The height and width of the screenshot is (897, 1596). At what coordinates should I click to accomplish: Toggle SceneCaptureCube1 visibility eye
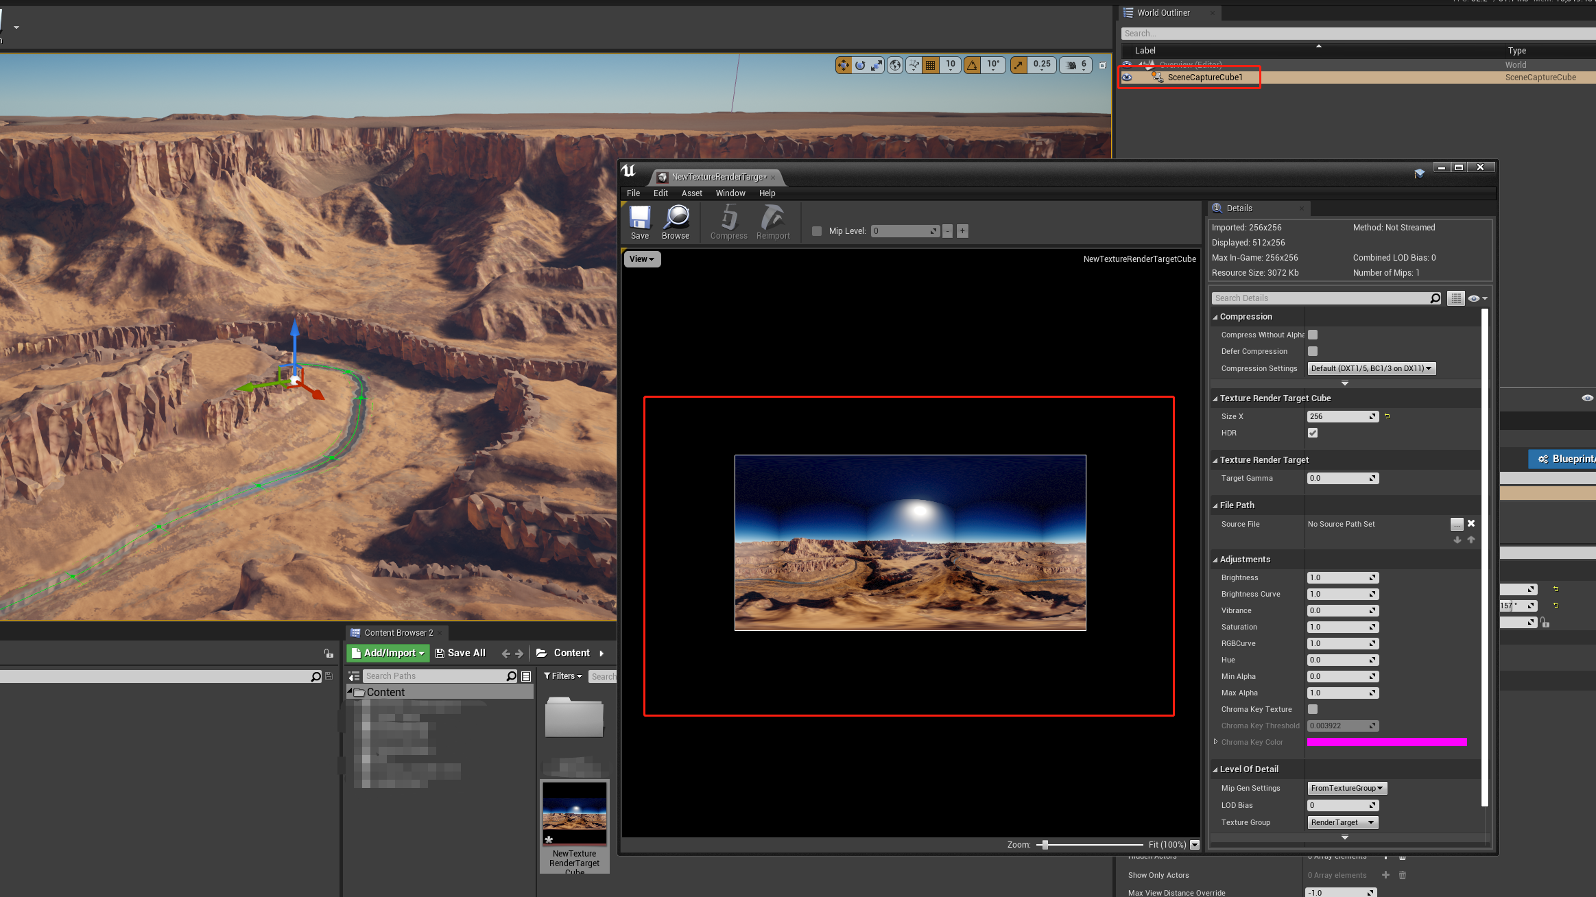tap(1127, 77)
